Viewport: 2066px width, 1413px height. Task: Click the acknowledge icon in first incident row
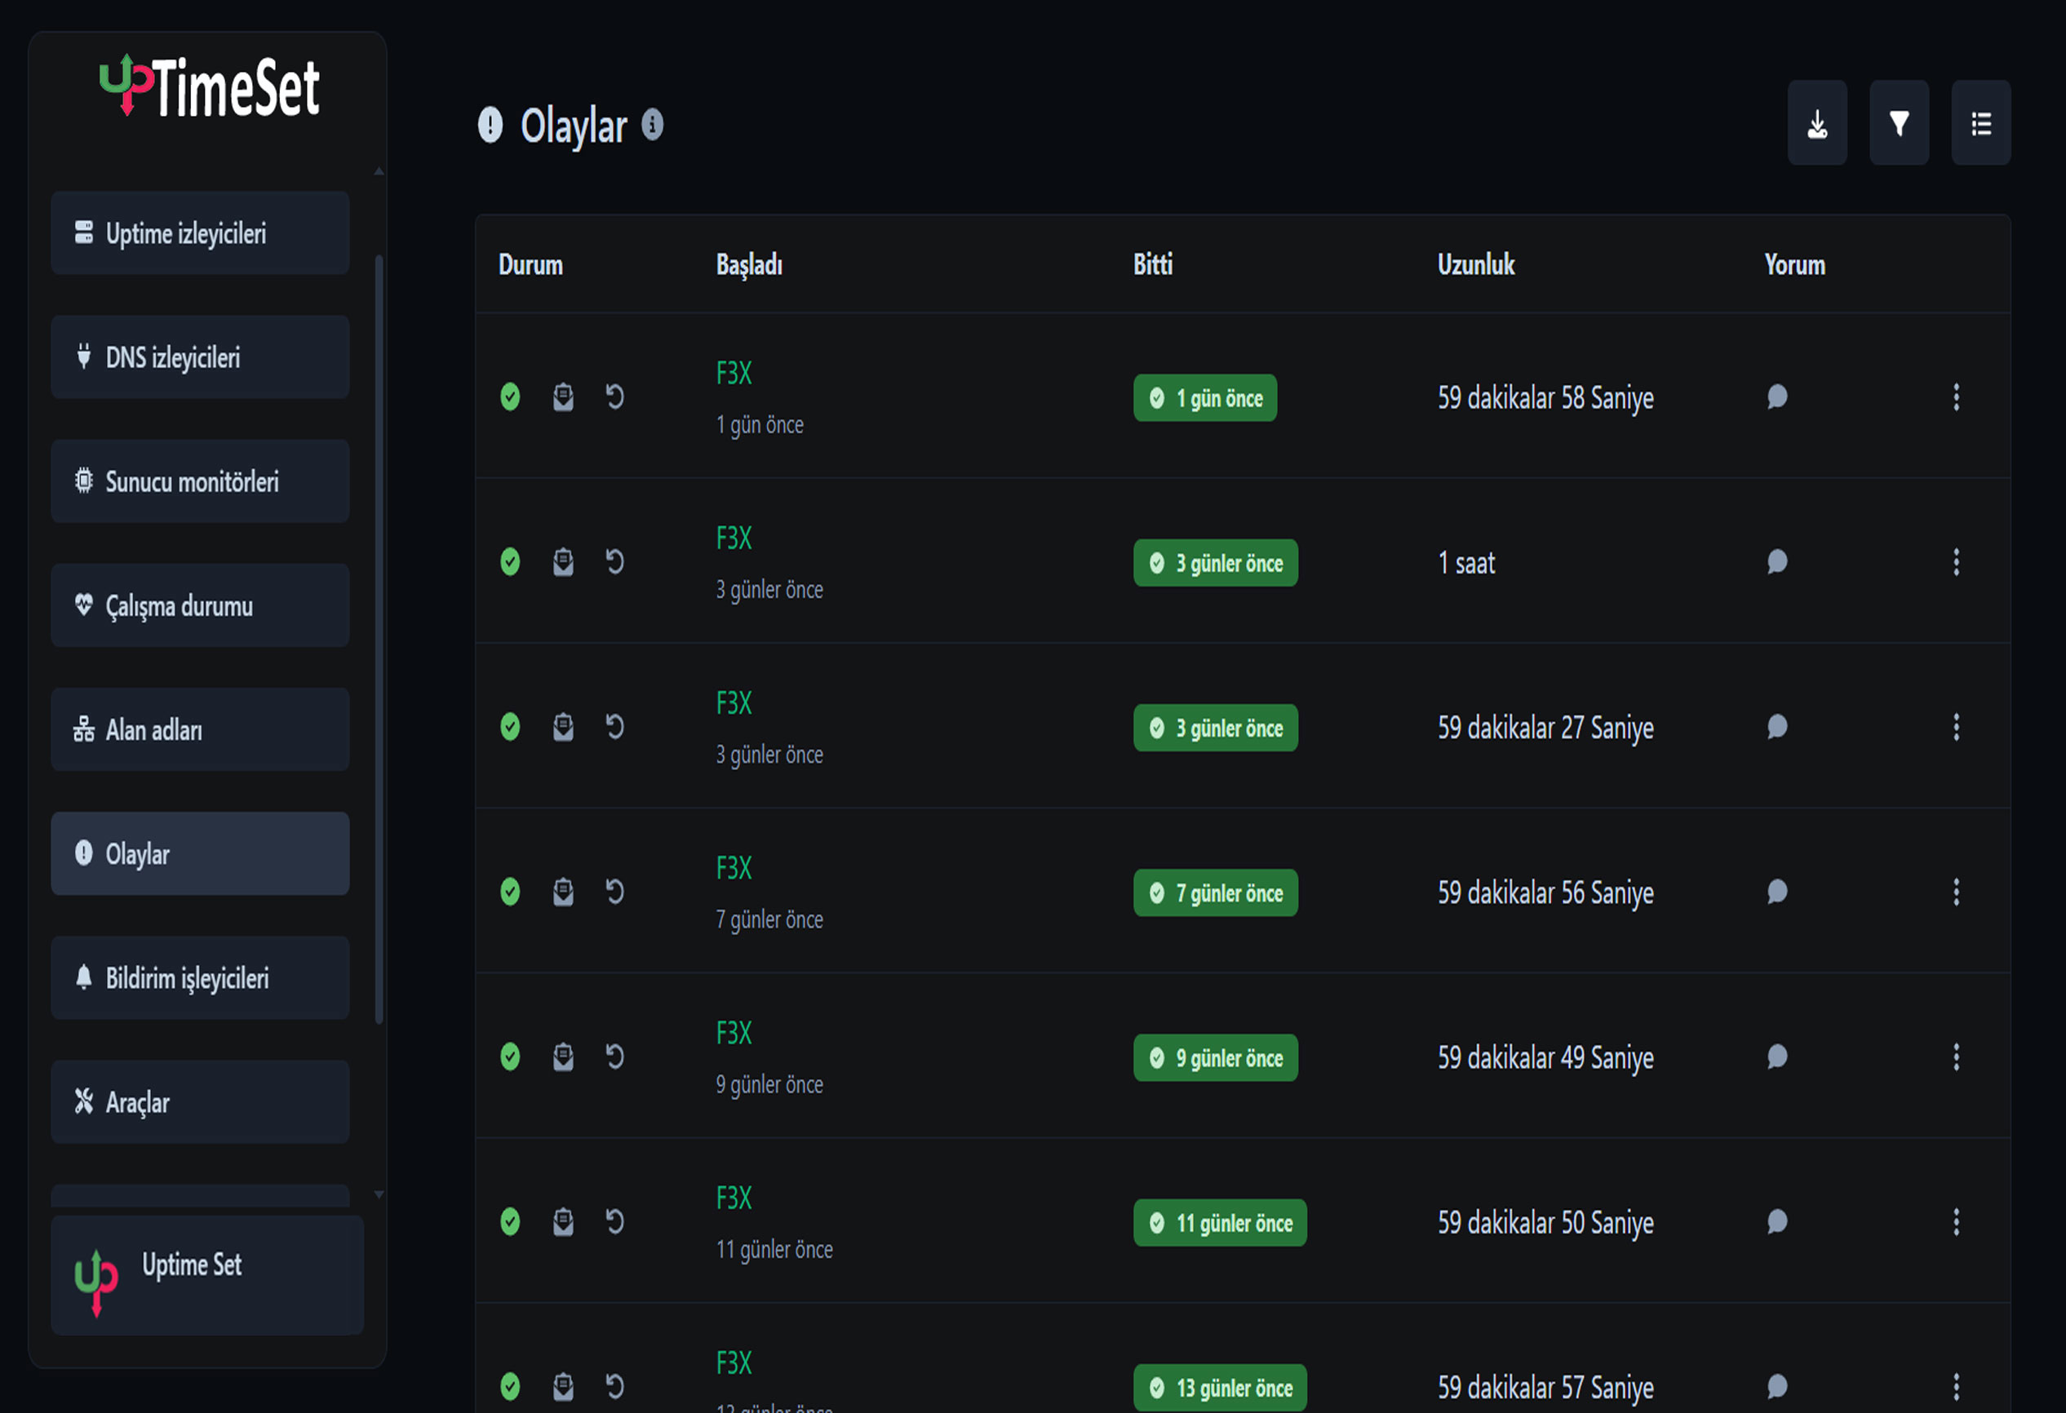pyautogui.click(x=563, y=396)
